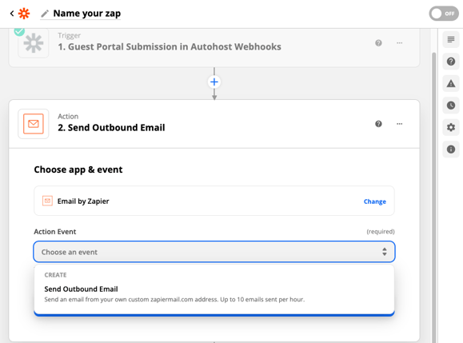The image size is (463, 343).
Task: Click the pencil icon to rename zap
Action: click(45, 14)
